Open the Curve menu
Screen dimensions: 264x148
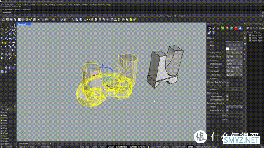(x=18, y=5)
